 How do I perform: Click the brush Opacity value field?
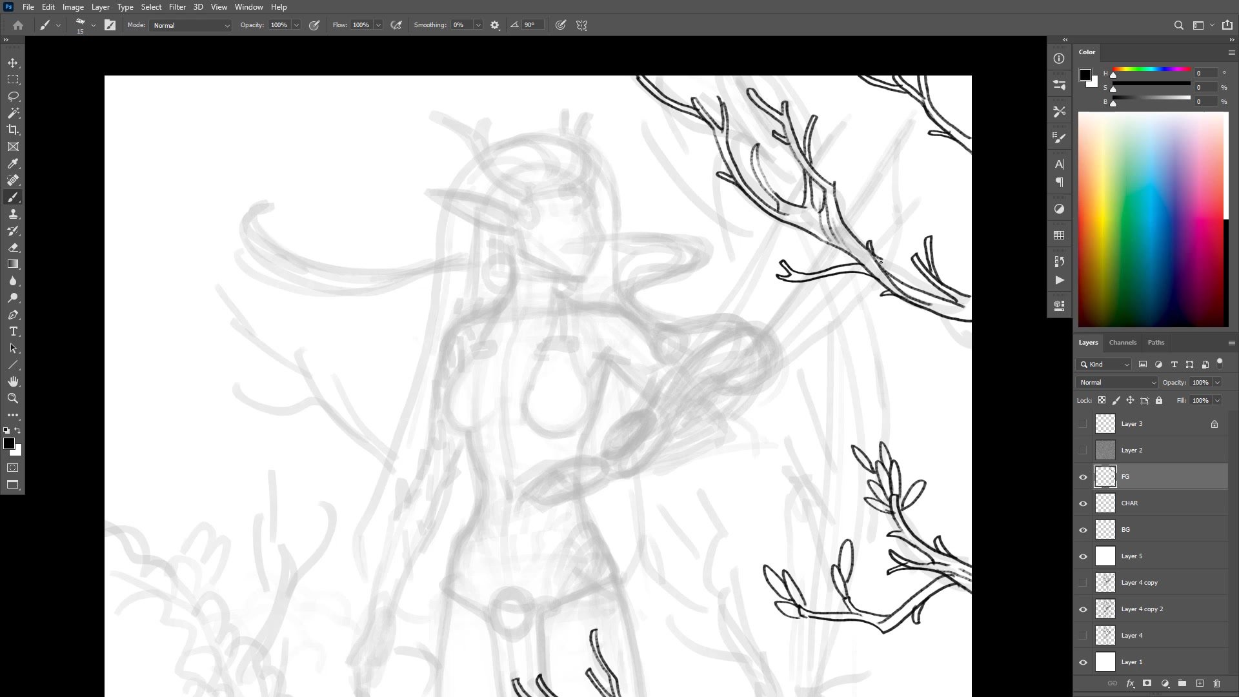(x=279, y=25)
